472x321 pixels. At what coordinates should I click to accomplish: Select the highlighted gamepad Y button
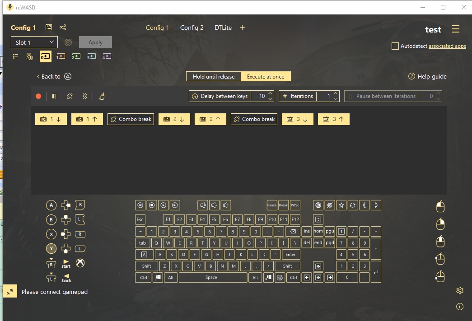coord(51,248)
